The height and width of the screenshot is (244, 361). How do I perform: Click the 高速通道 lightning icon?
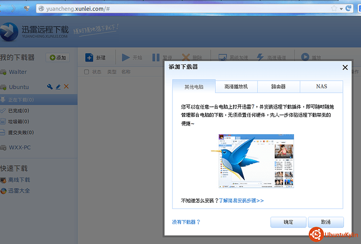(260, 57)
